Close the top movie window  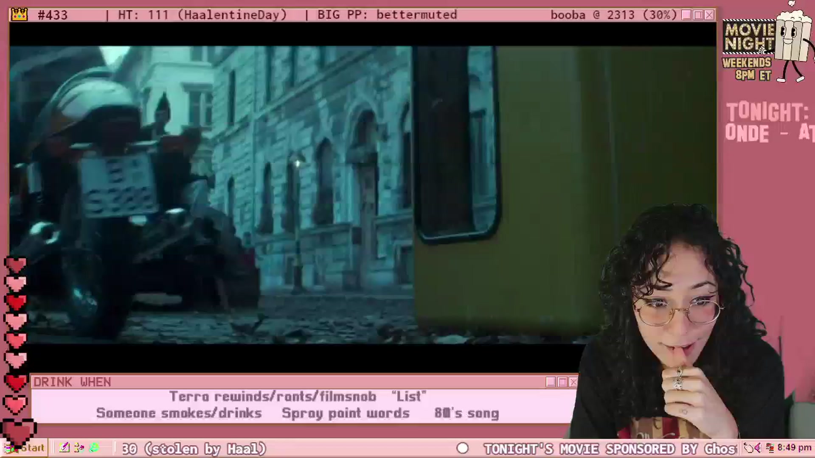pos(709,15)
